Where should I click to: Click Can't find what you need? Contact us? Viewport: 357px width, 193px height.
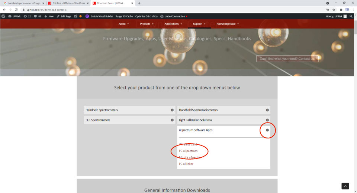(x=287, y=59)
